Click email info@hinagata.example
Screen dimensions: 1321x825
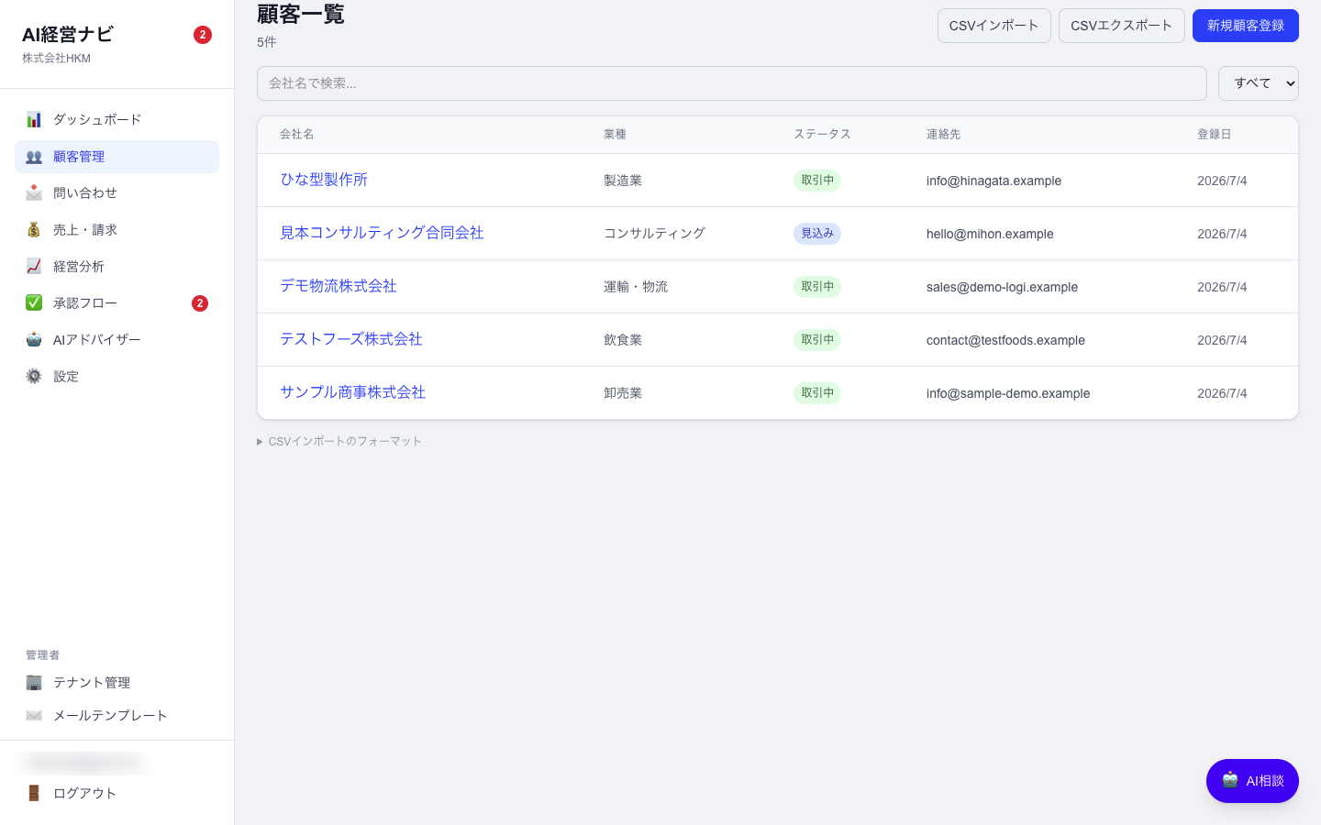click(994, 181)
